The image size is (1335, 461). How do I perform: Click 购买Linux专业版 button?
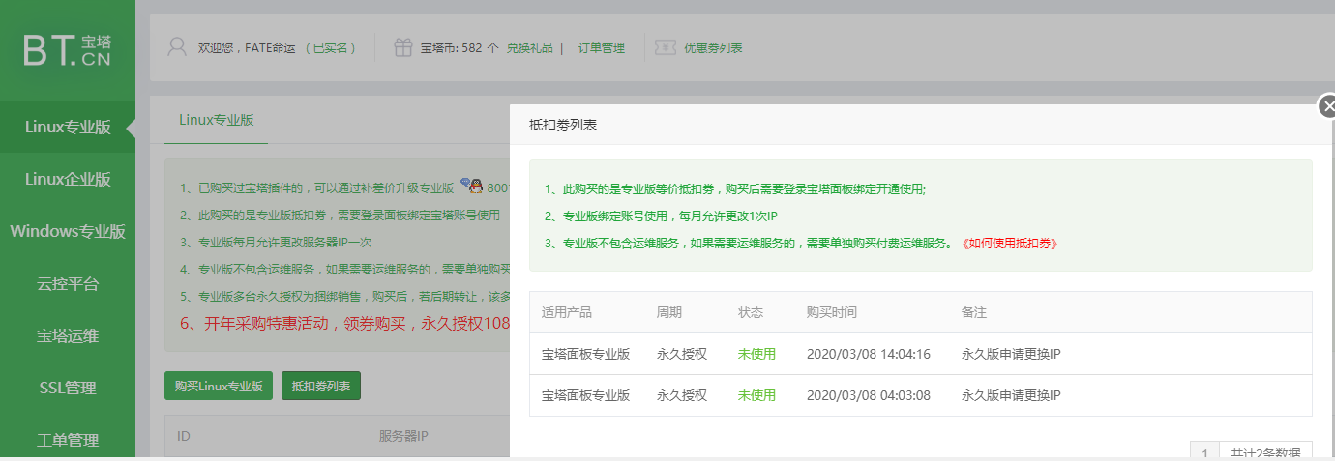[x=219, y=386]
